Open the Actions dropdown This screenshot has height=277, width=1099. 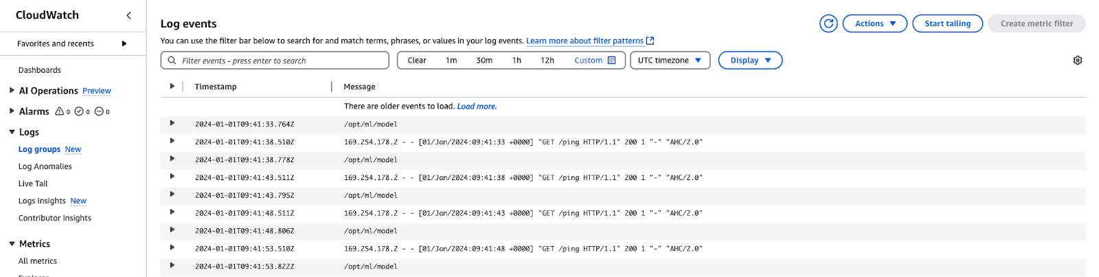click(874, 23)
